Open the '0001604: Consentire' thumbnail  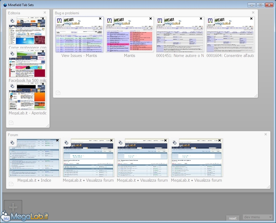pos(230,34)
